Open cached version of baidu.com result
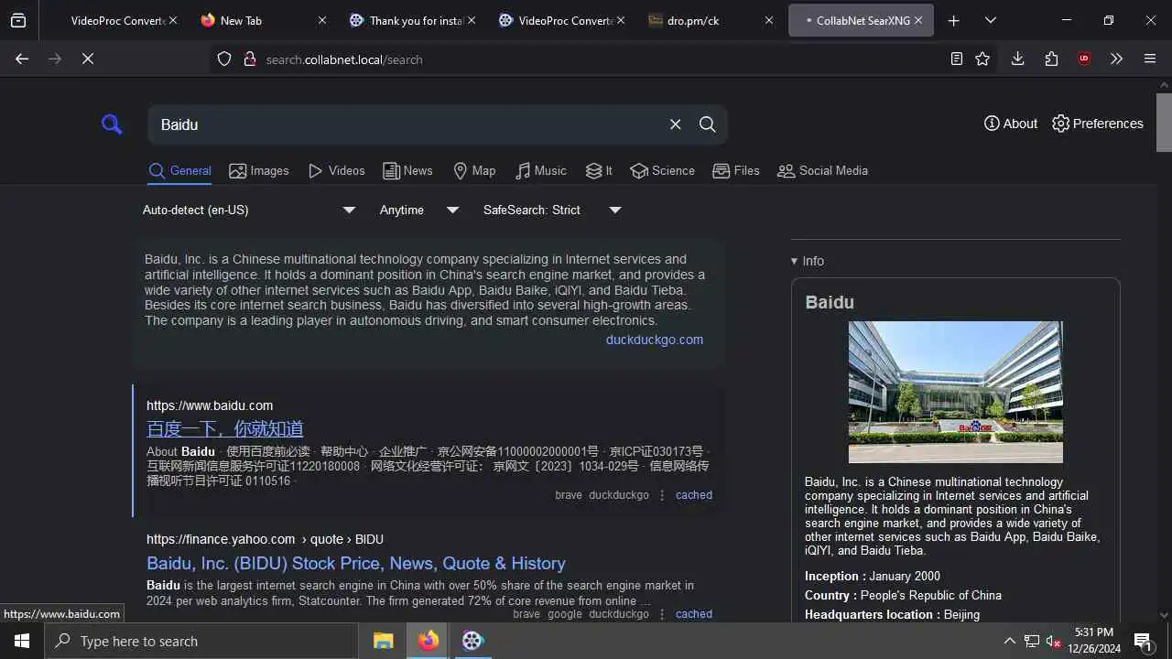 (694, 495)
